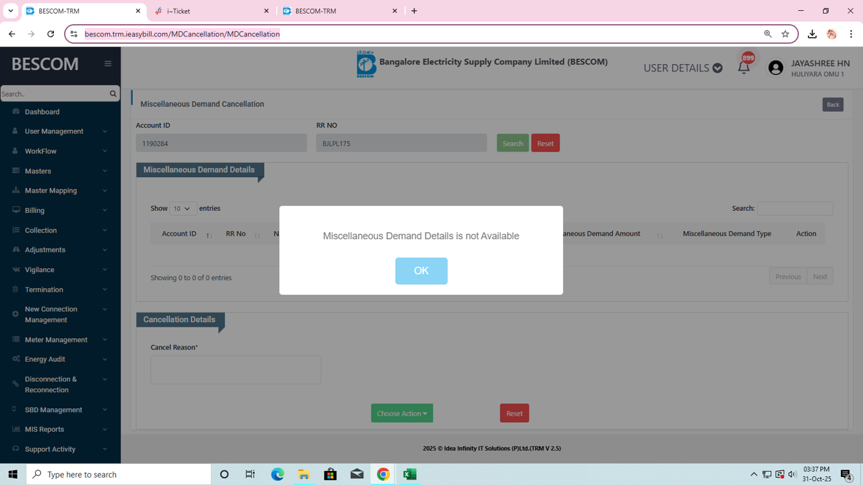Viewport: 863px width, 485px height.
Task: Expand the Vigilance menu
Action: pos(60,269)
